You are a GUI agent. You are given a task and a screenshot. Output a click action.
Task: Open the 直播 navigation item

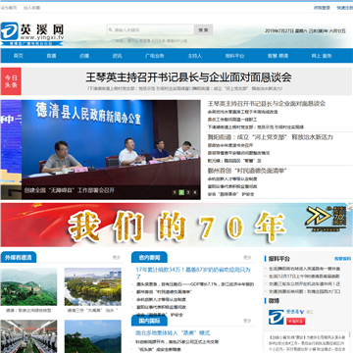tap(51, 56)
